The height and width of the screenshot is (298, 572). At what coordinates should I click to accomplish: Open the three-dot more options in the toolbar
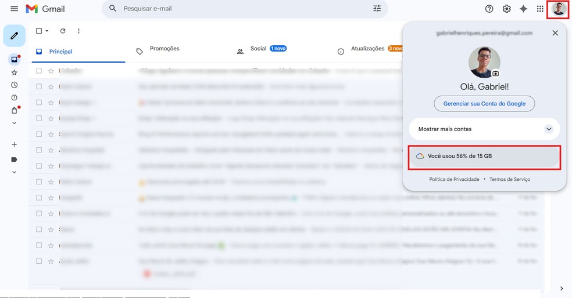coord(78,31)
